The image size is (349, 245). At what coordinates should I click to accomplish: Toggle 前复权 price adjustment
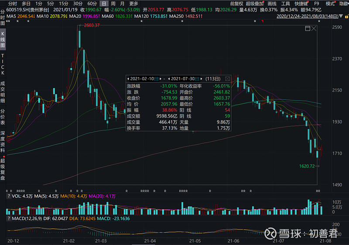click(x=236, y=3)
